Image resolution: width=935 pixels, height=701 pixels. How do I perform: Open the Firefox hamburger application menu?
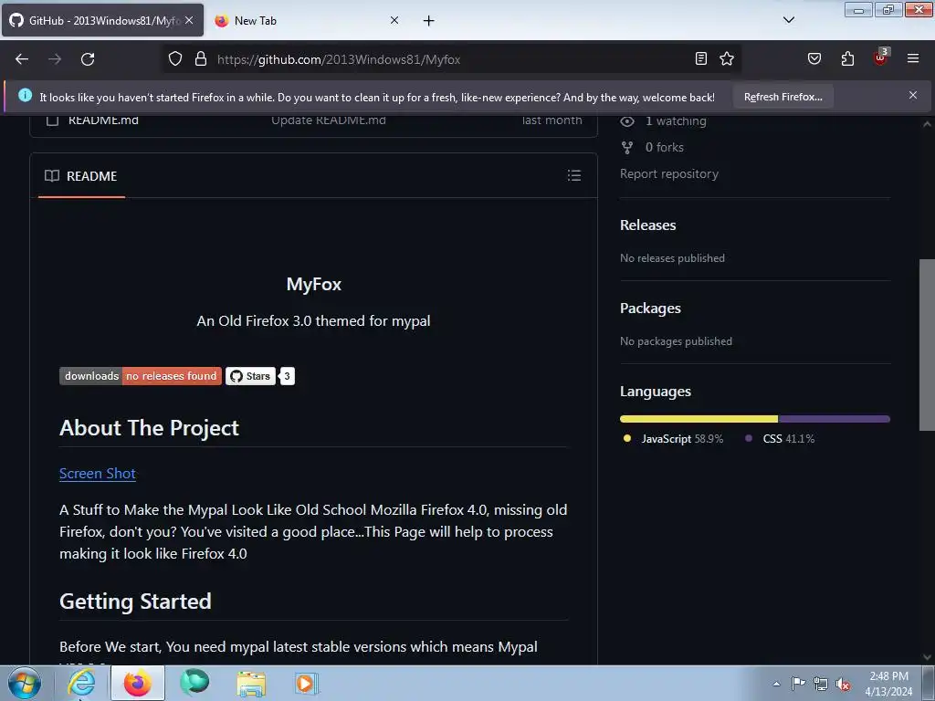click(x=913, y=58)
